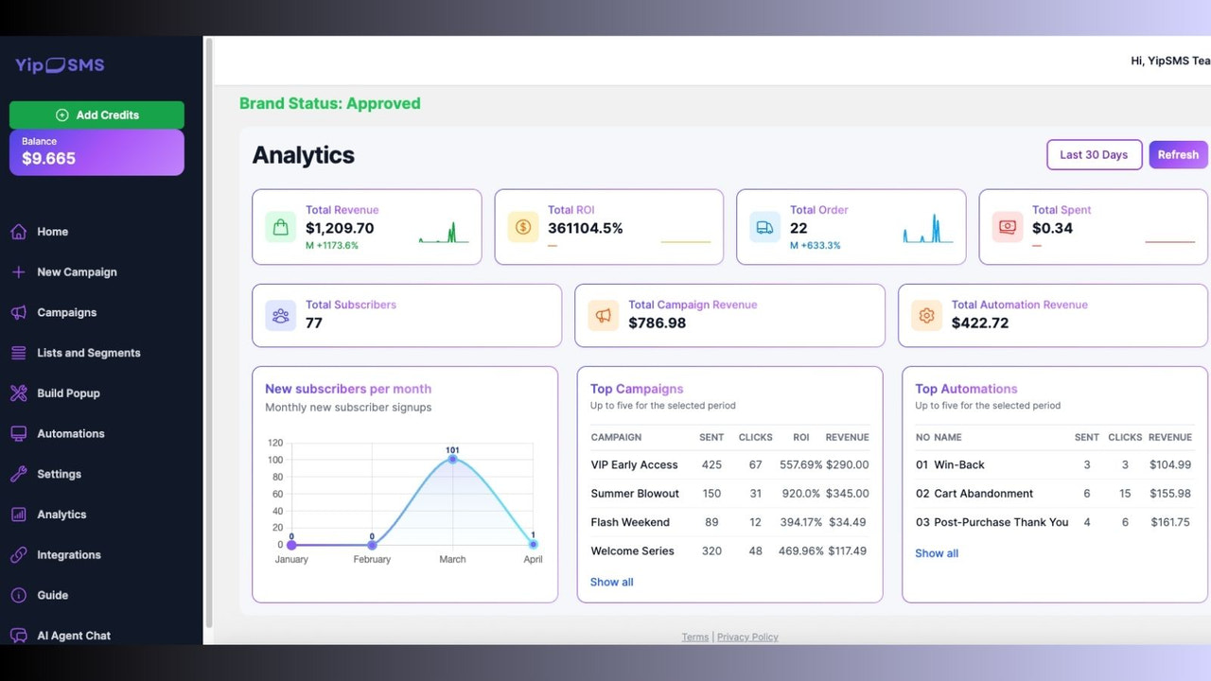
Task: Click the ROI column header in Top Campaigns
Action: [800, 438]
